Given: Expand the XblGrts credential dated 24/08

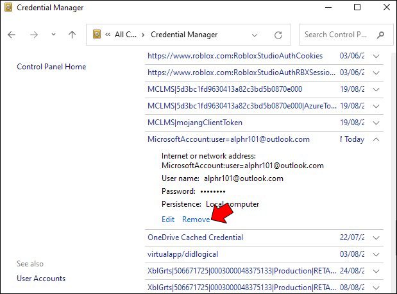Looking at the screenshot, I should (376, 271).
